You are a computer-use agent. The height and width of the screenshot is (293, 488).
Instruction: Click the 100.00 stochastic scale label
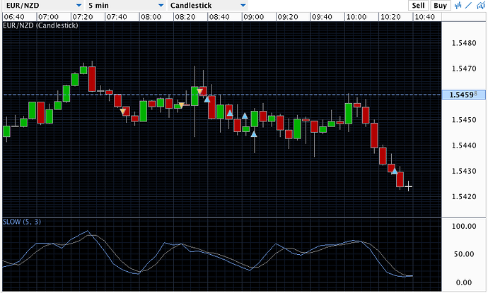tap(464, 226)
